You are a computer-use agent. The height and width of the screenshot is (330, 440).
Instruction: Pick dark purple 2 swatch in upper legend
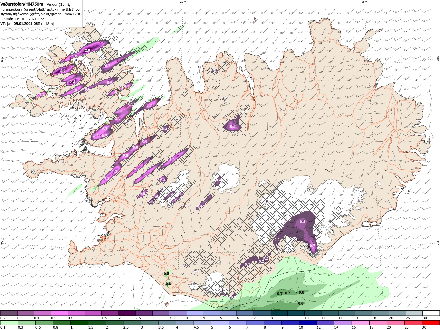[x=127, y=313]
